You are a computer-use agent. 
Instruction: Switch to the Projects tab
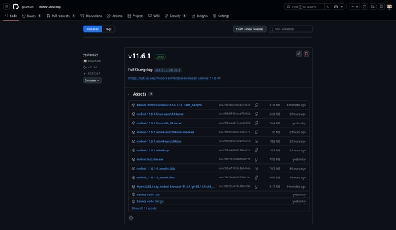click(x=135, y=16)
